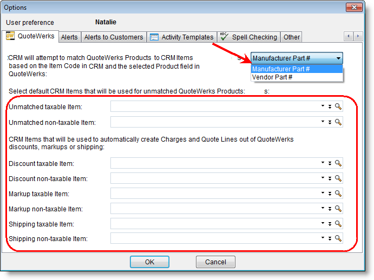Viewport: 374px width, 280px height.
Task: Choose Vendor Part # from dropdown list
Action: pos(272,77)
